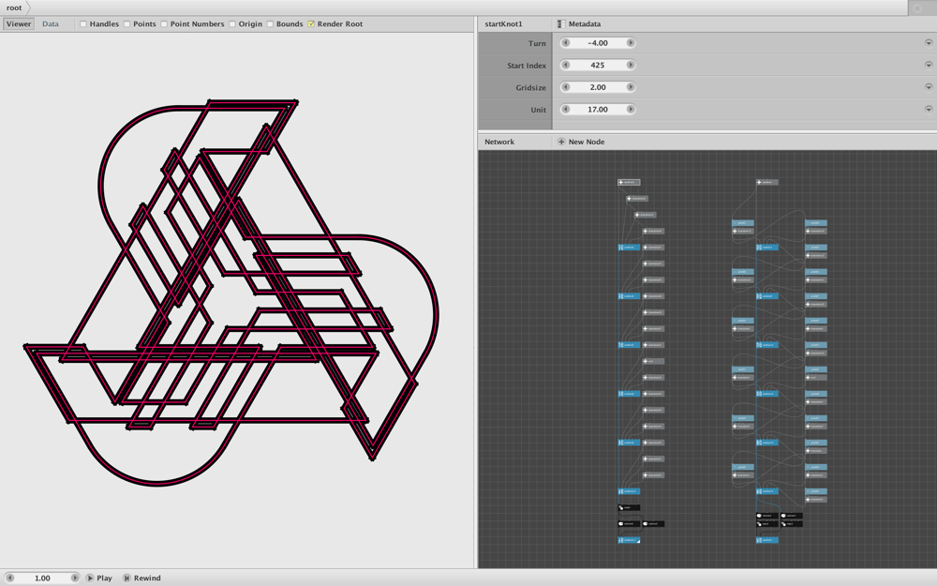Expand the Unit parameter options menu

tap(928, 110)
